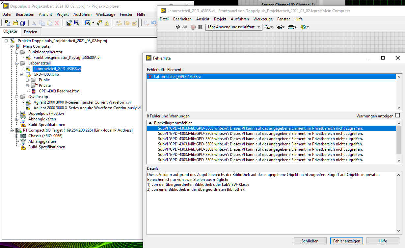Click the red Abort Execution button in Frontpanel
This screenshot has height=248, width=405.
coord(193,27)
